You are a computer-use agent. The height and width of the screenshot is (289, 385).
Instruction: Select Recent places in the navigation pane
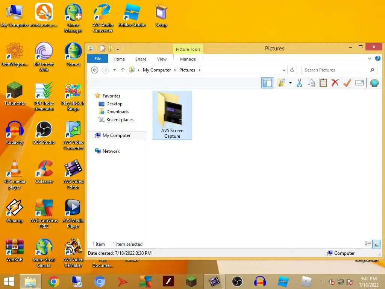pos(120,119)
